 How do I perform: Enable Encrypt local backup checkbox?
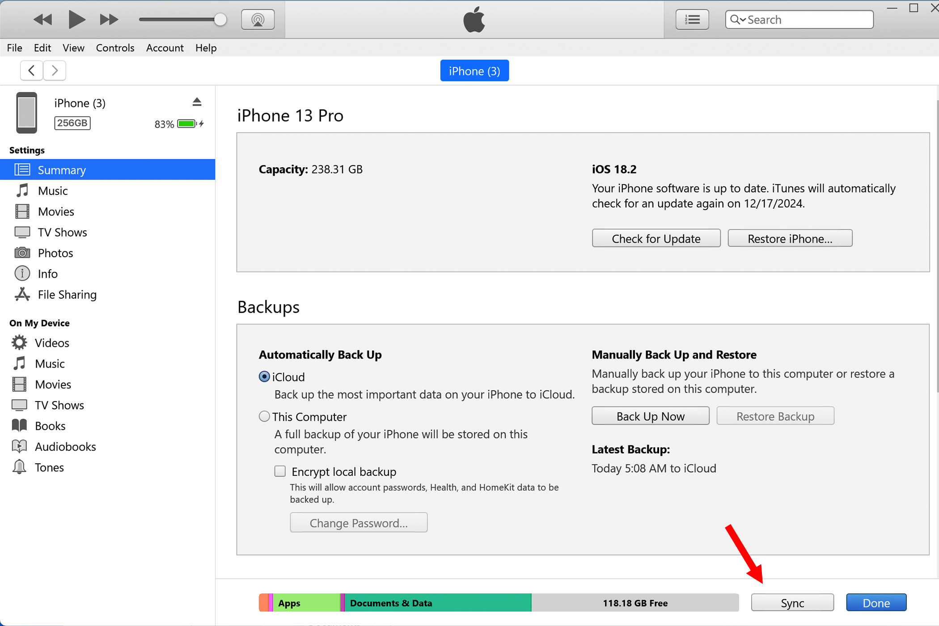pyautogui.click(x=280, y=471)
